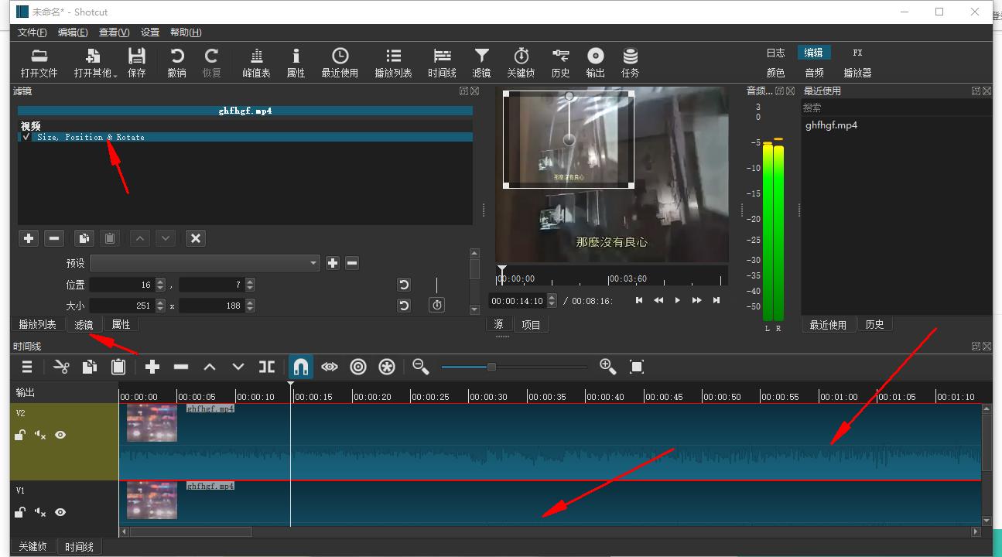
Task: Click the timeline zoom-to-fit icon
Action: pyautogui.click(x=637, y=367)
